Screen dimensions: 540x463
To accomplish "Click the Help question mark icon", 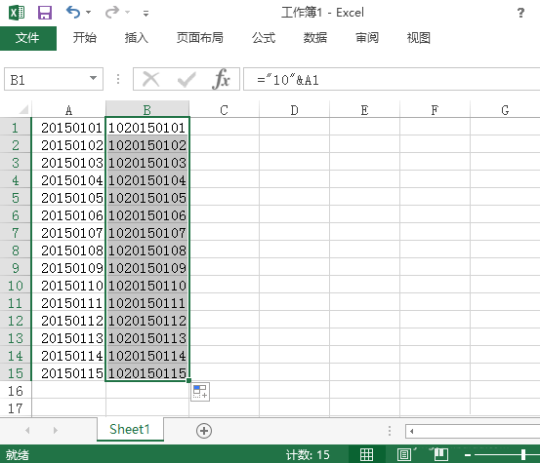I will point(520,13).
